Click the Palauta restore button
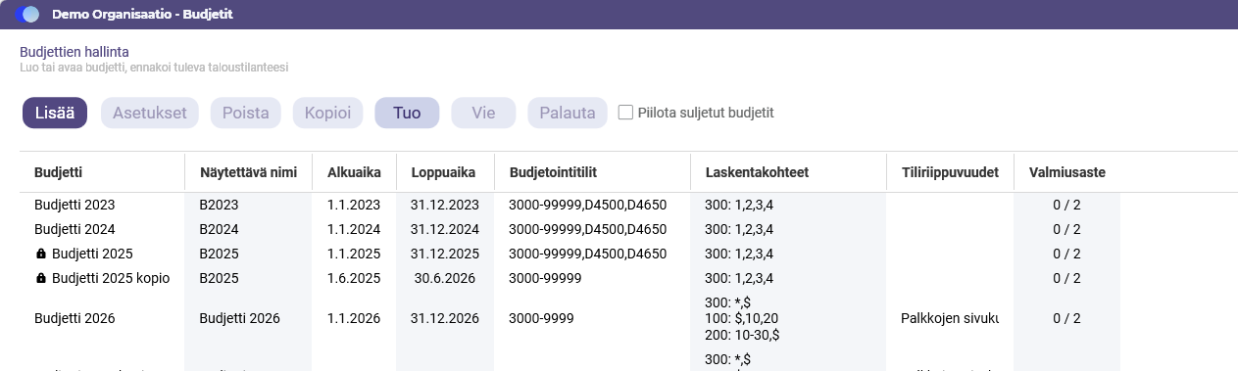This screenshot has height=371, width=1238. 568,113
